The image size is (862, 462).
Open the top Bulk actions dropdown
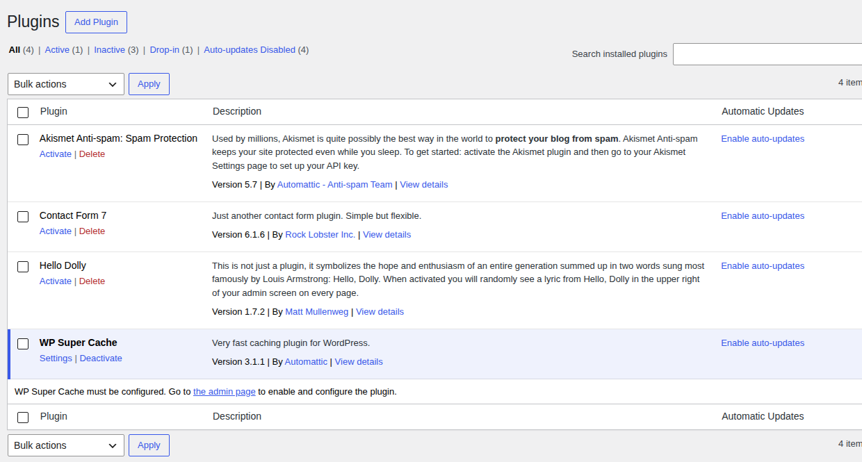point(66,84)
